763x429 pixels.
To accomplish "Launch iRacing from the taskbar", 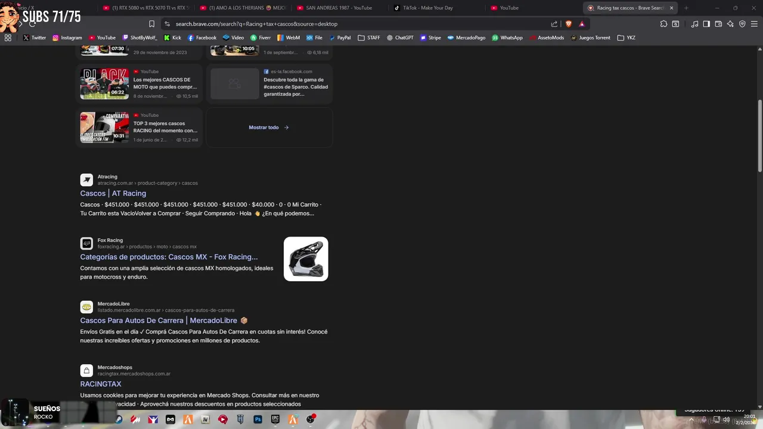I will tap(153, 419).
